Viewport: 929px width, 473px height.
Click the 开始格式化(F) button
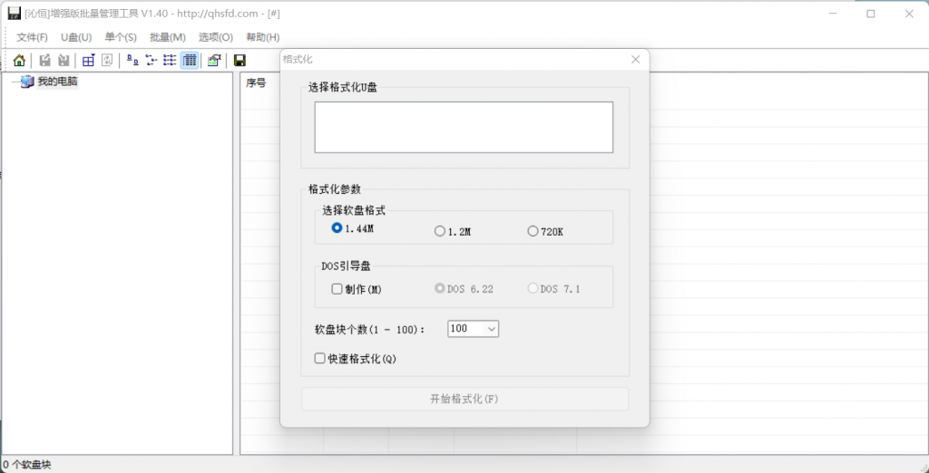(x=464, y=399)
